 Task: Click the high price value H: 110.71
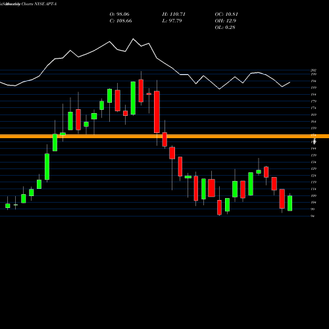point(174,14)
